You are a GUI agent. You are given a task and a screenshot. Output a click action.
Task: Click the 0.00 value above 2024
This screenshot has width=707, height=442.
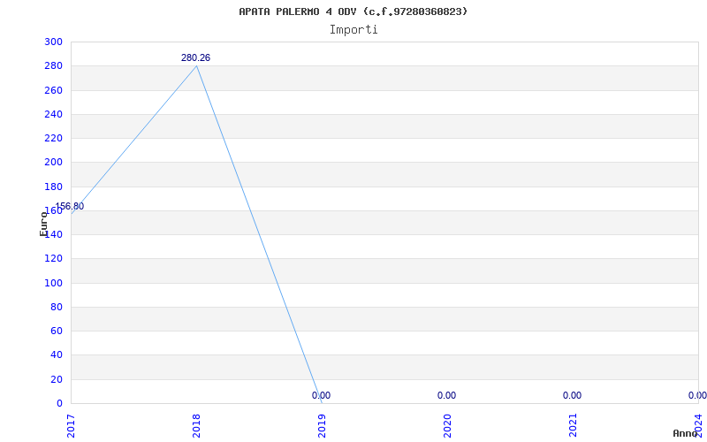[x=697, y=395]
